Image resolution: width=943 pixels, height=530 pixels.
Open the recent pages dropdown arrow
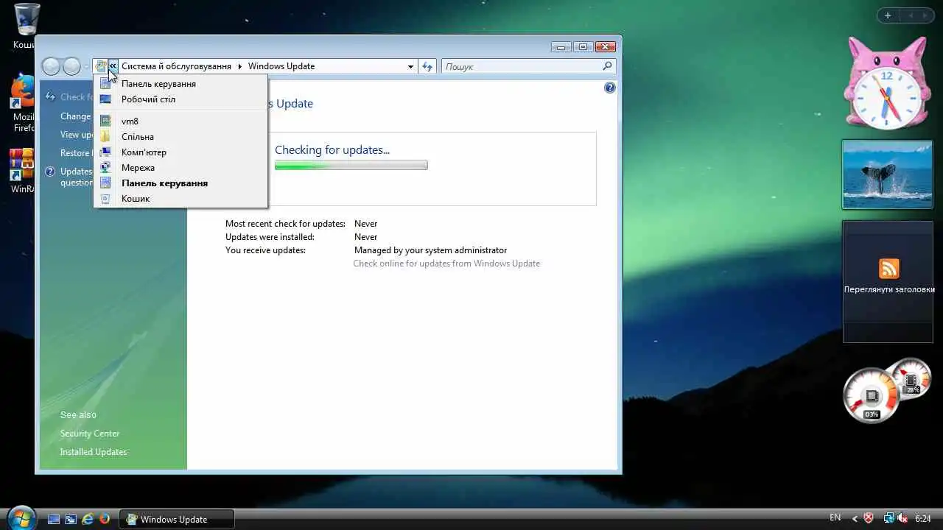click(x=86, y=67)
